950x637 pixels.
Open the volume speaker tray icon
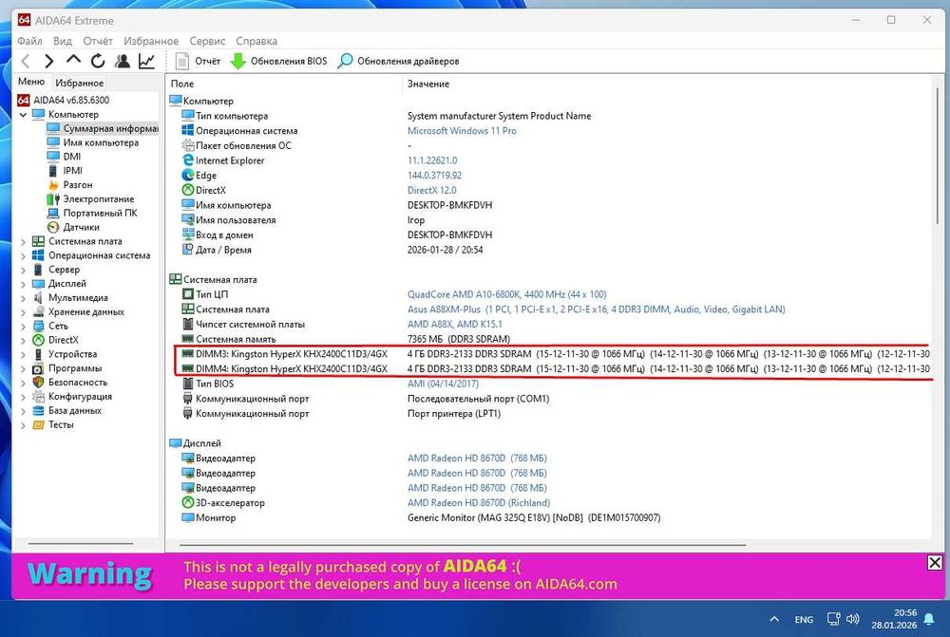click(853, 619)
